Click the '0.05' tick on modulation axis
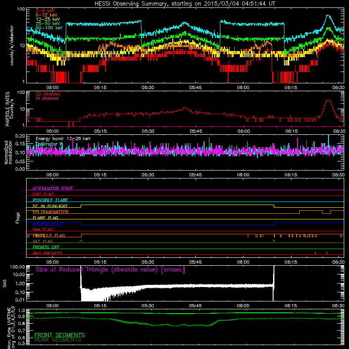 point(20,161)
